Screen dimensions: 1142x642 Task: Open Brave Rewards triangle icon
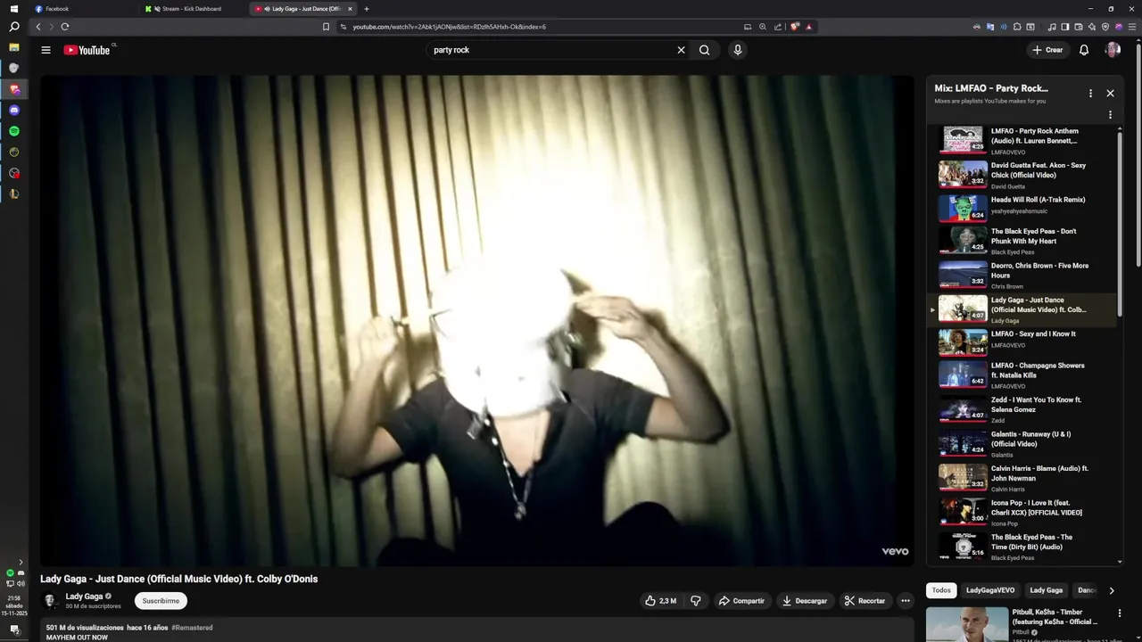point(809,27)
